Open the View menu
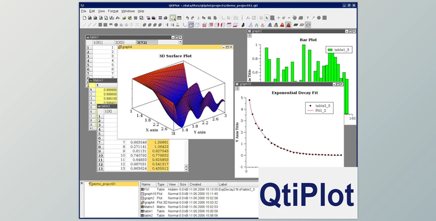This screenshot has width=436, height=221. pos(102,11)
